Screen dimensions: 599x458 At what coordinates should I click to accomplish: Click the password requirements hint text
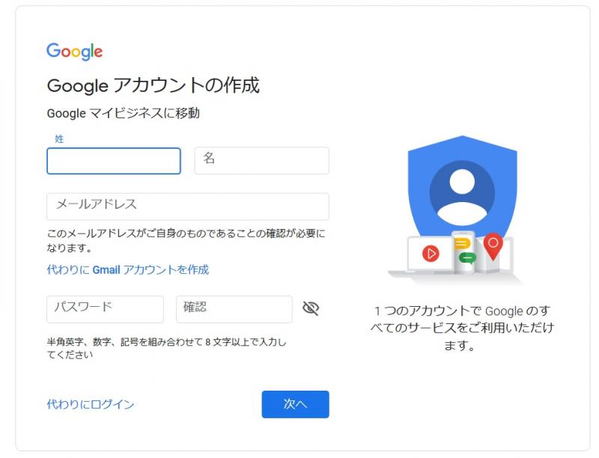166,348
